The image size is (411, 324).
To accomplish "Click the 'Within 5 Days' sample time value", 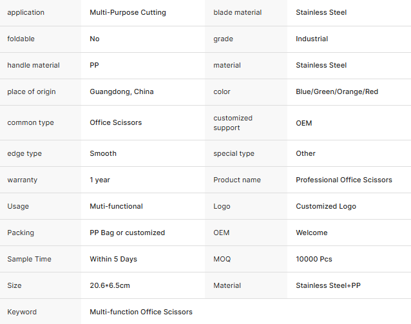I will coord(113,259).
